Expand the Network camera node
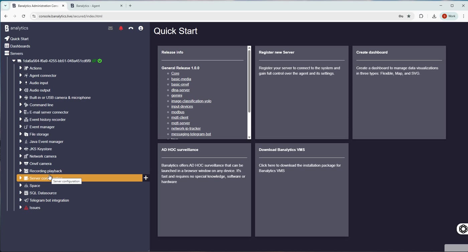The height and width of the screenshot is (252, 468). (x=20, y=156)
